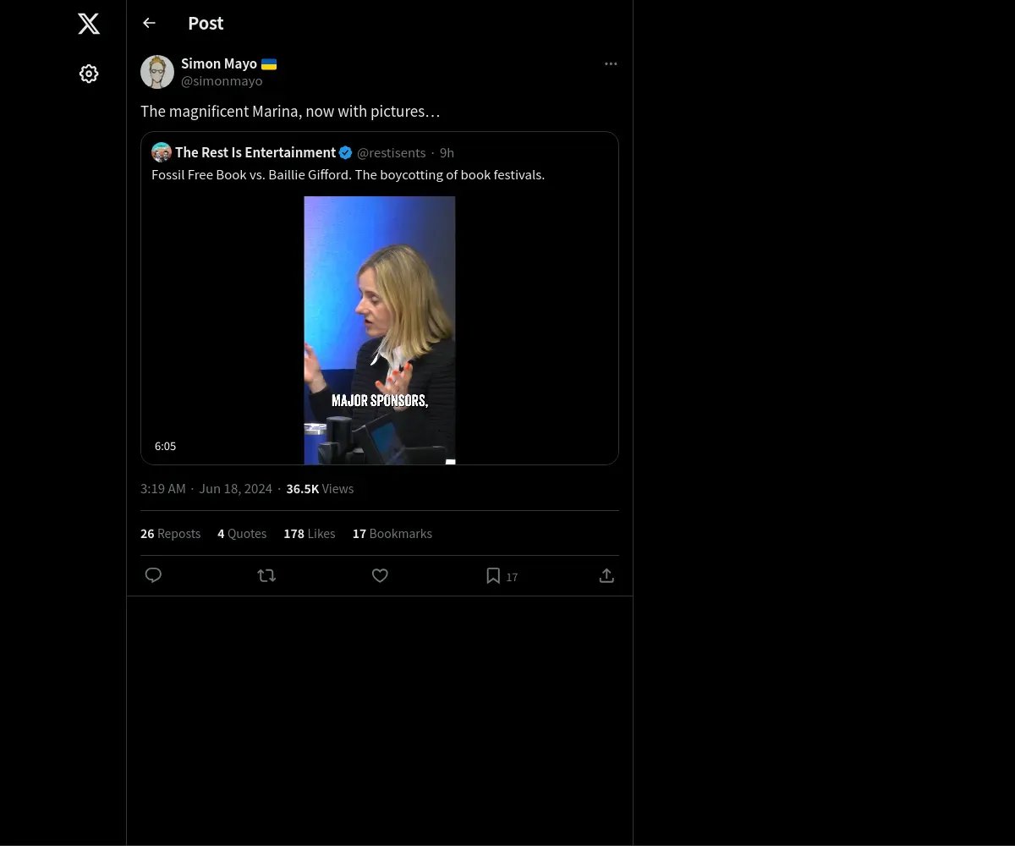Screen dimensions: 1015x846
Task: Repost using the retweet icon
Action: (x=266, y=575)
